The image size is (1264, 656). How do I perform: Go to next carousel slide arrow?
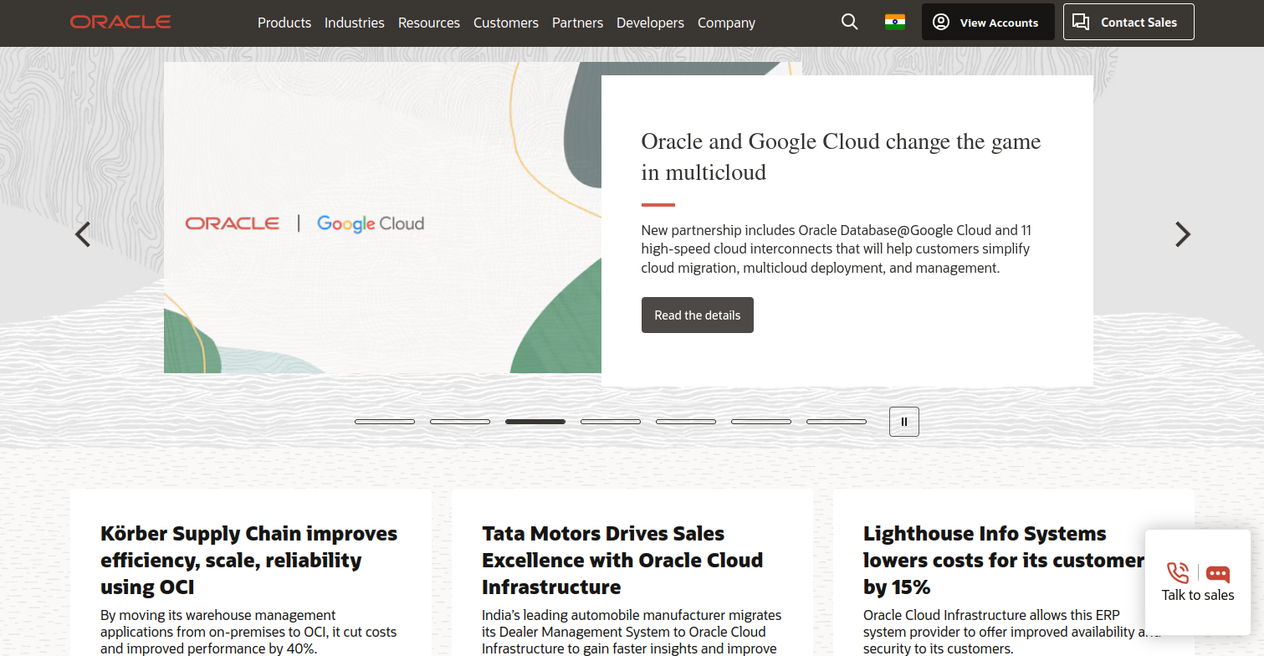1182,234
